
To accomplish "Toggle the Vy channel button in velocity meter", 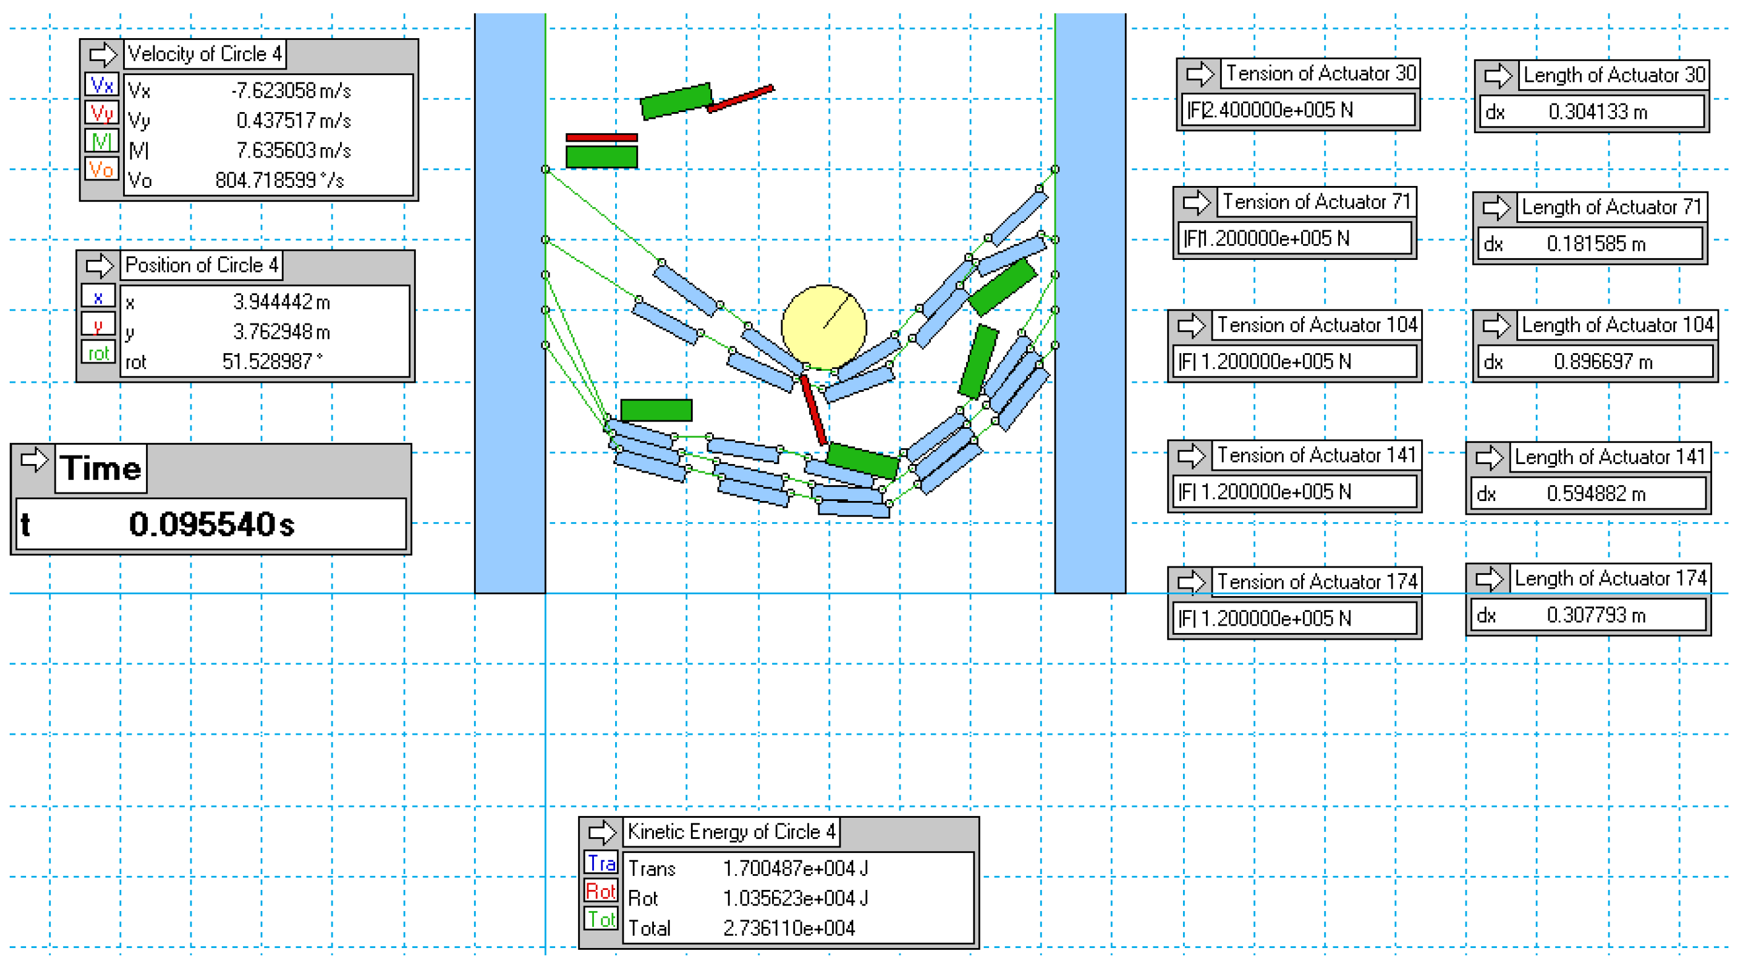I will pos(101,113).
